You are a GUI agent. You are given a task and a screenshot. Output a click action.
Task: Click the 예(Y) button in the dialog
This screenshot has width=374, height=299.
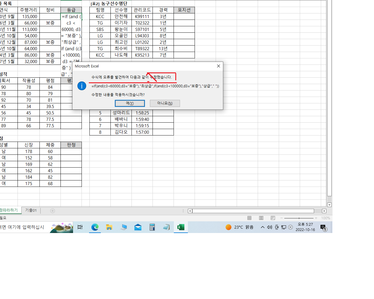point(130,103)
